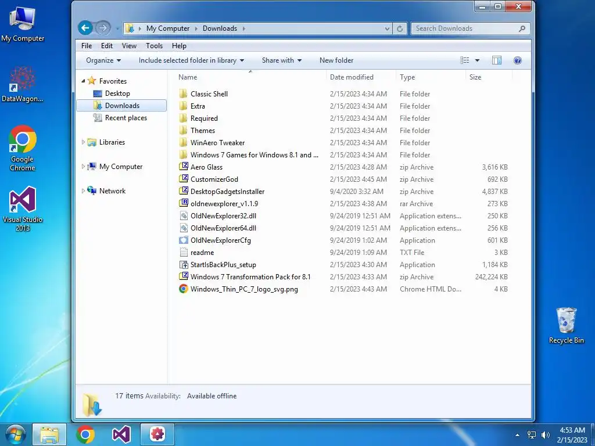
Task: Toggle the preview pane button
Action: point(496,60)
